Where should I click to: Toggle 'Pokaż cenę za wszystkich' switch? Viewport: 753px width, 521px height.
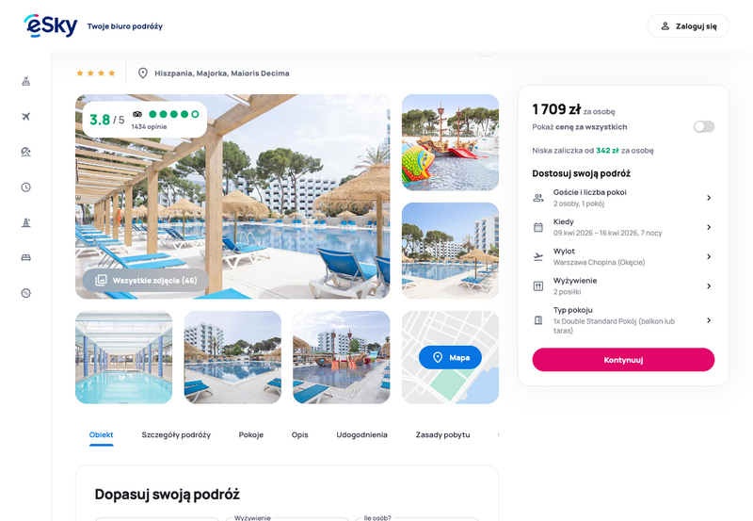point(703,126)
